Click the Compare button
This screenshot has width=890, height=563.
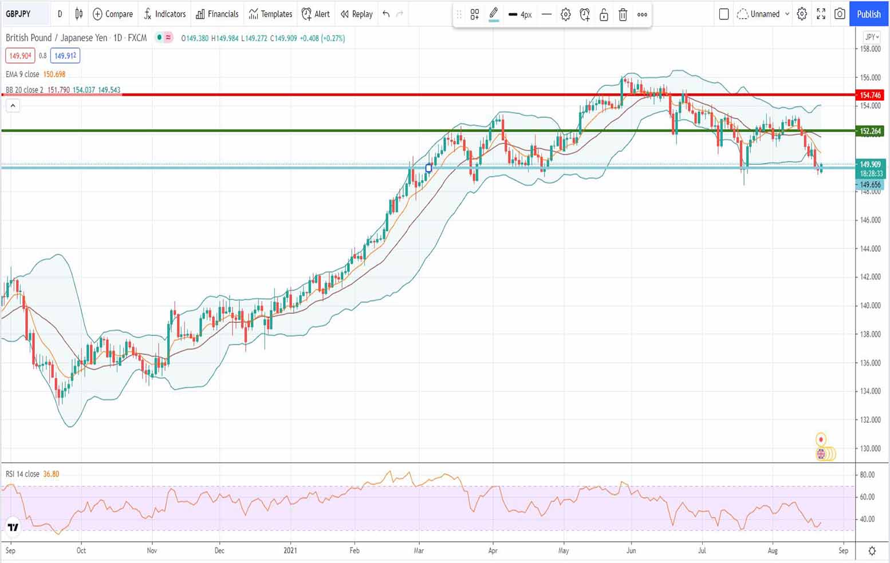coord(113,14)
